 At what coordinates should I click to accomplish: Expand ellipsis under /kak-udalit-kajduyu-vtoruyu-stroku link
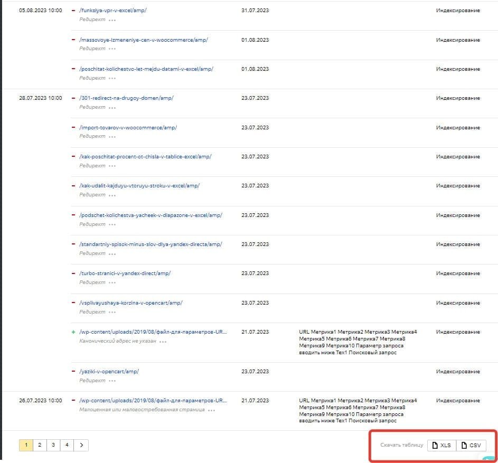pyautogui.click(x=112, y=196)
